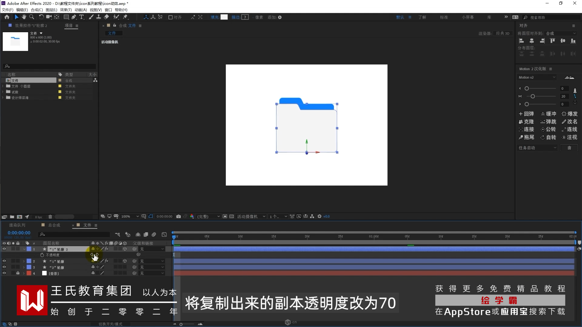Open the 100% magnification dropdown

[x=130, y=216]
